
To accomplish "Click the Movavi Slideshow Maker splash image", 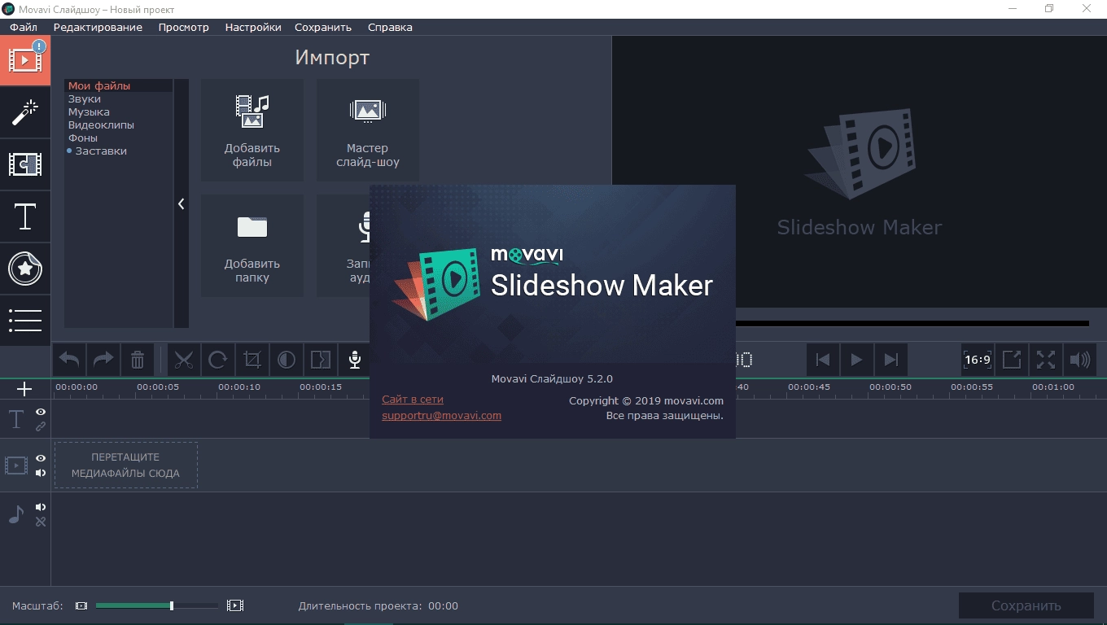I will coord(553,273).
